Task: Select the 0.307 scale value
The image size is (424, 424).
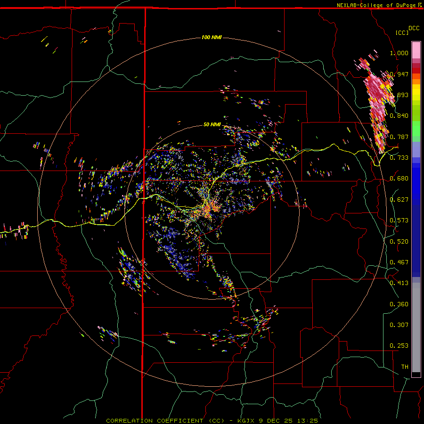Action: click(x=399, y=325)
